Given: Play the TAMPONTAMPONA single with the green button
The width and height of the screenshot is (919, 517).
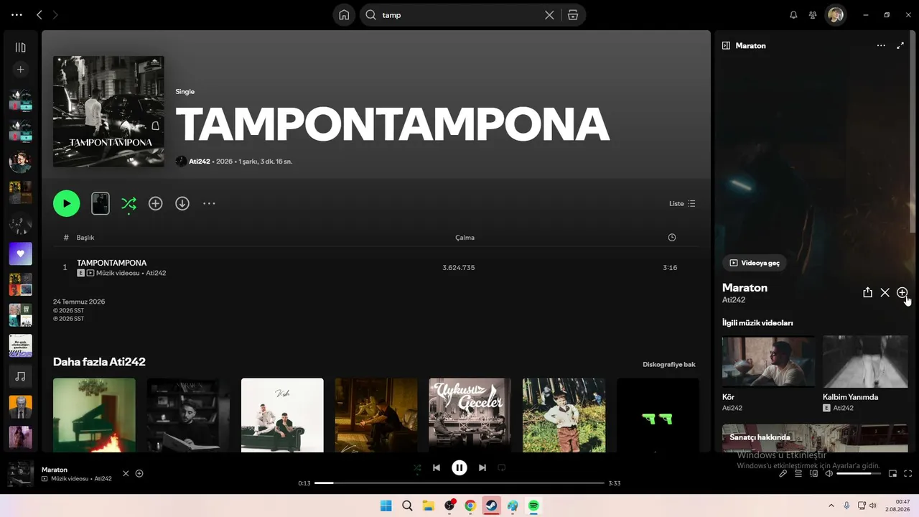Looking at the screenshot, I should (67, 203).
